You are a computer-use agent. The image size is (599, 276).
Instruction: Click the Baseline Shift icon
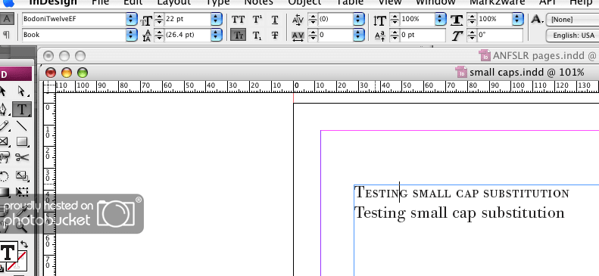(379, 36)
